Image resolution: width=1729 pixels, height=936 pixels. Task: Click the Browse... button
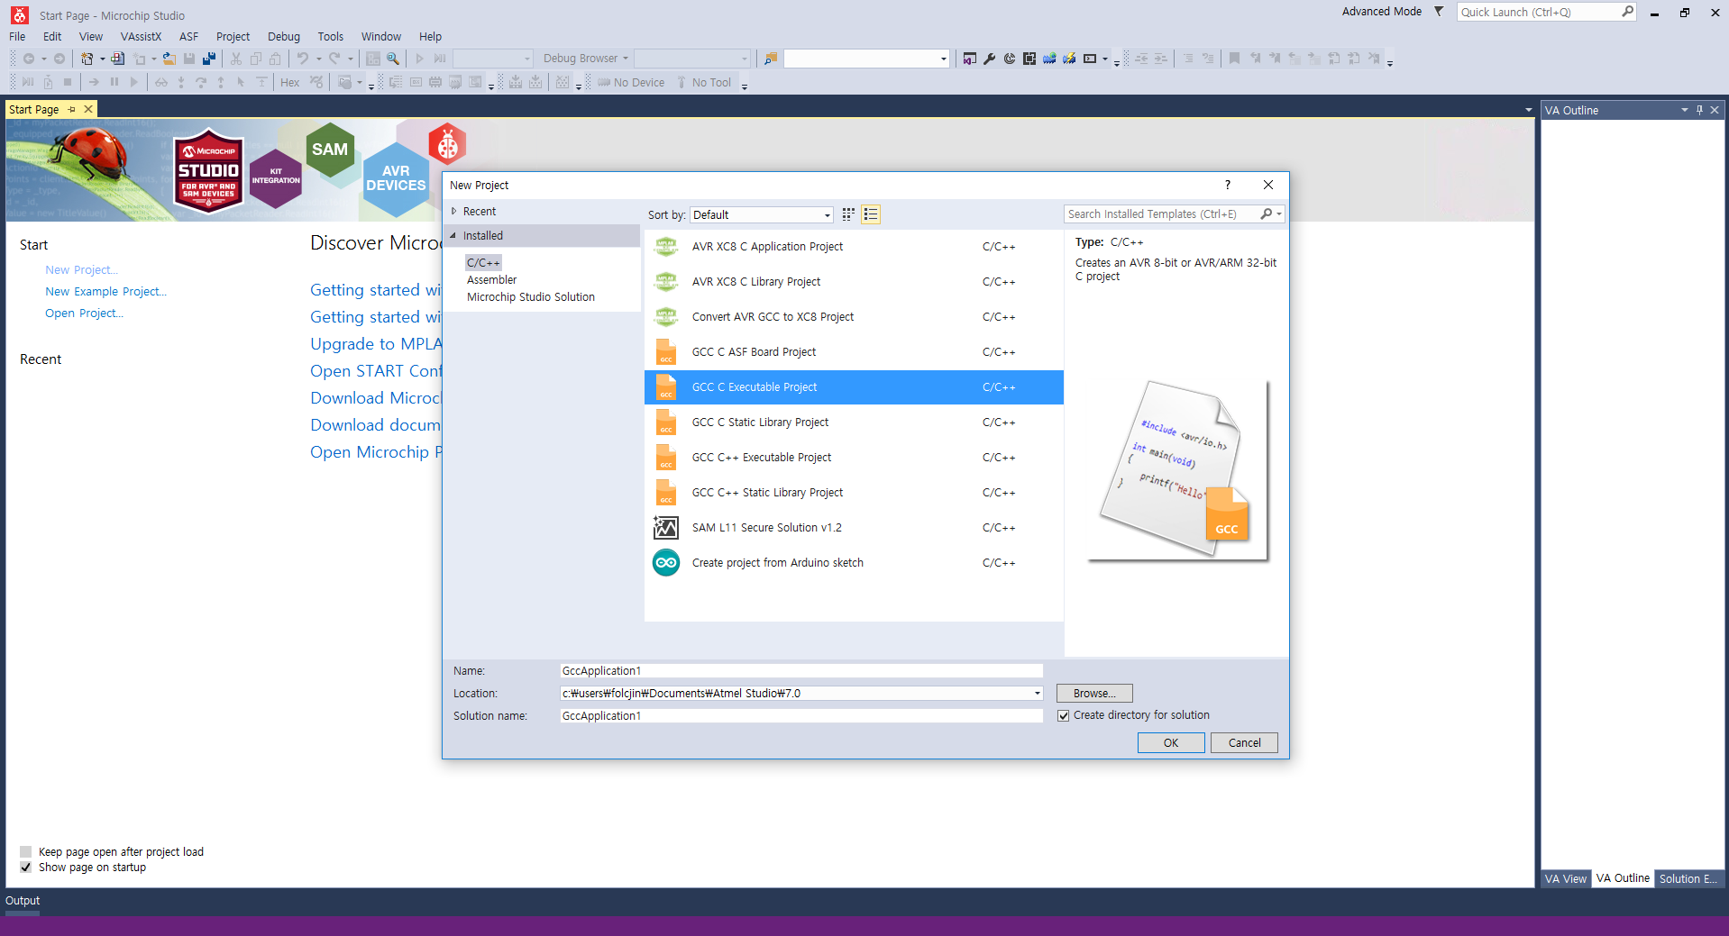(x=1094, y=694)
